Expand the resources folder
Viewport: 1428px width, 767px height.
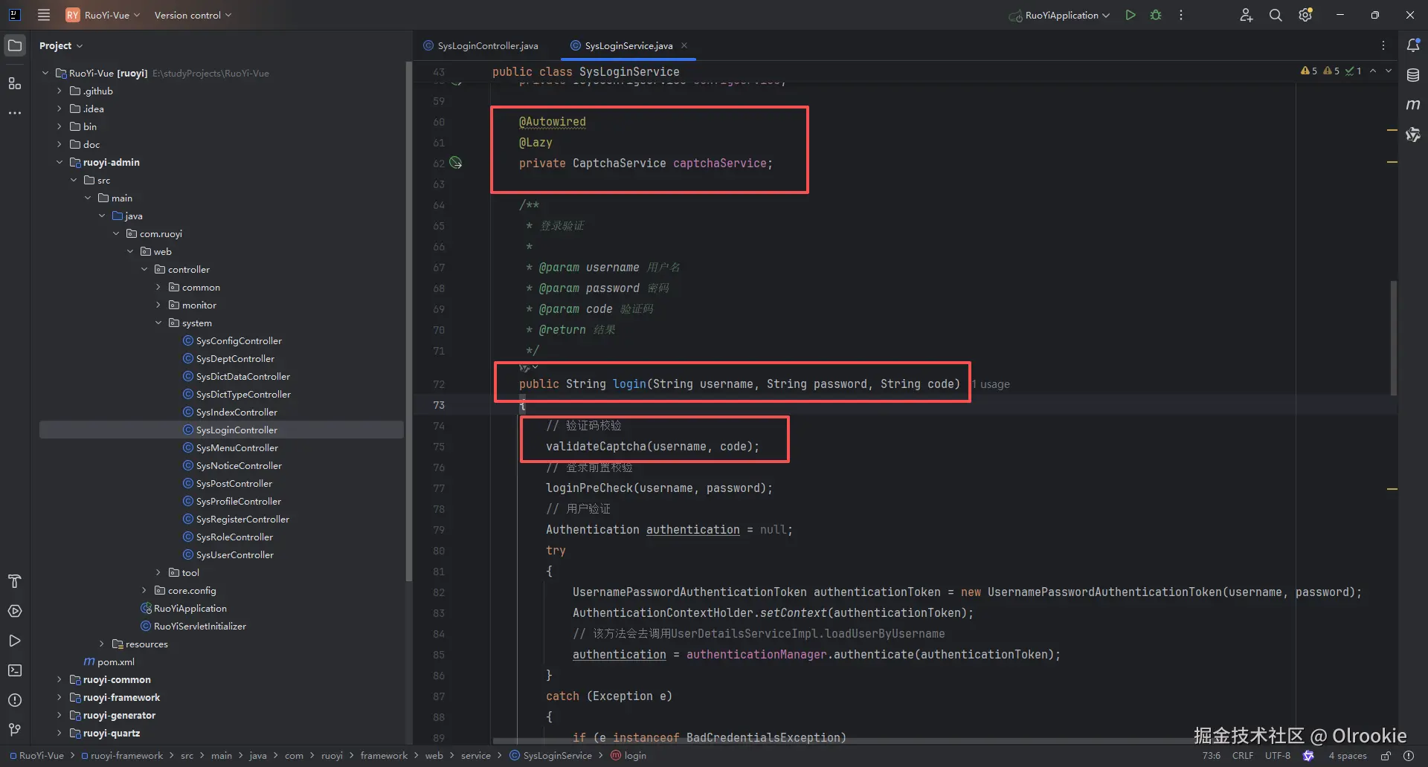tap(102, 644)
